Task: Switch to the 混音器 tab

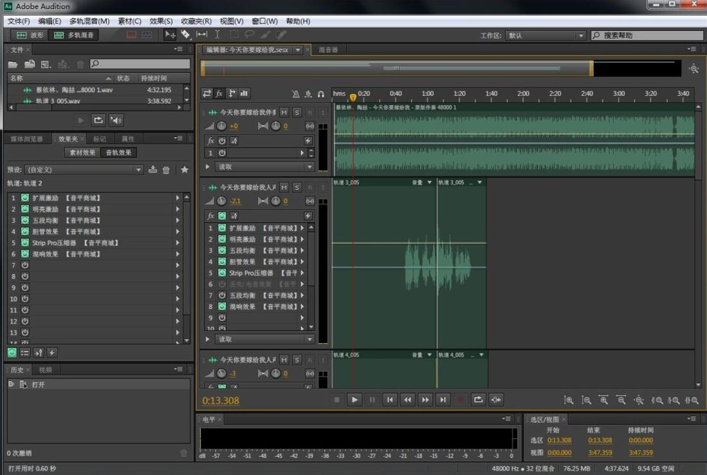Action: pos(328,50)
